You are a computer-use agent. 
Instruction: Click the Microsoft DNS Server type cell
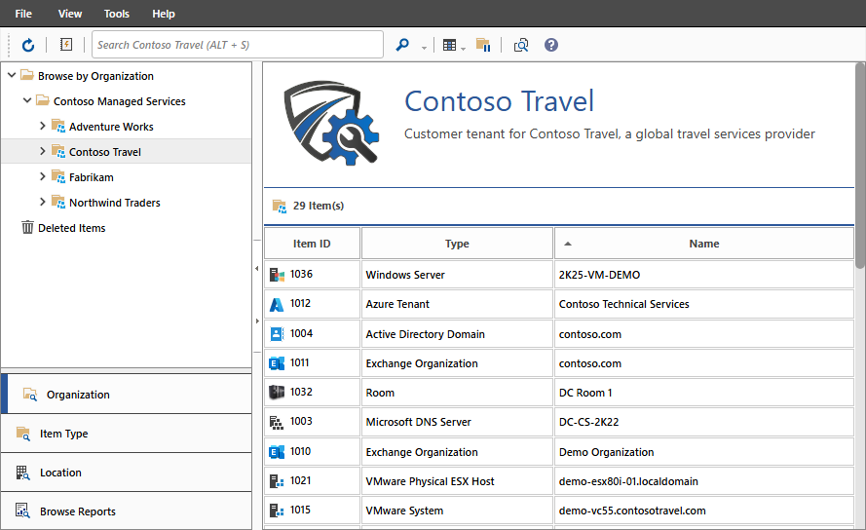tap(457, 422)
